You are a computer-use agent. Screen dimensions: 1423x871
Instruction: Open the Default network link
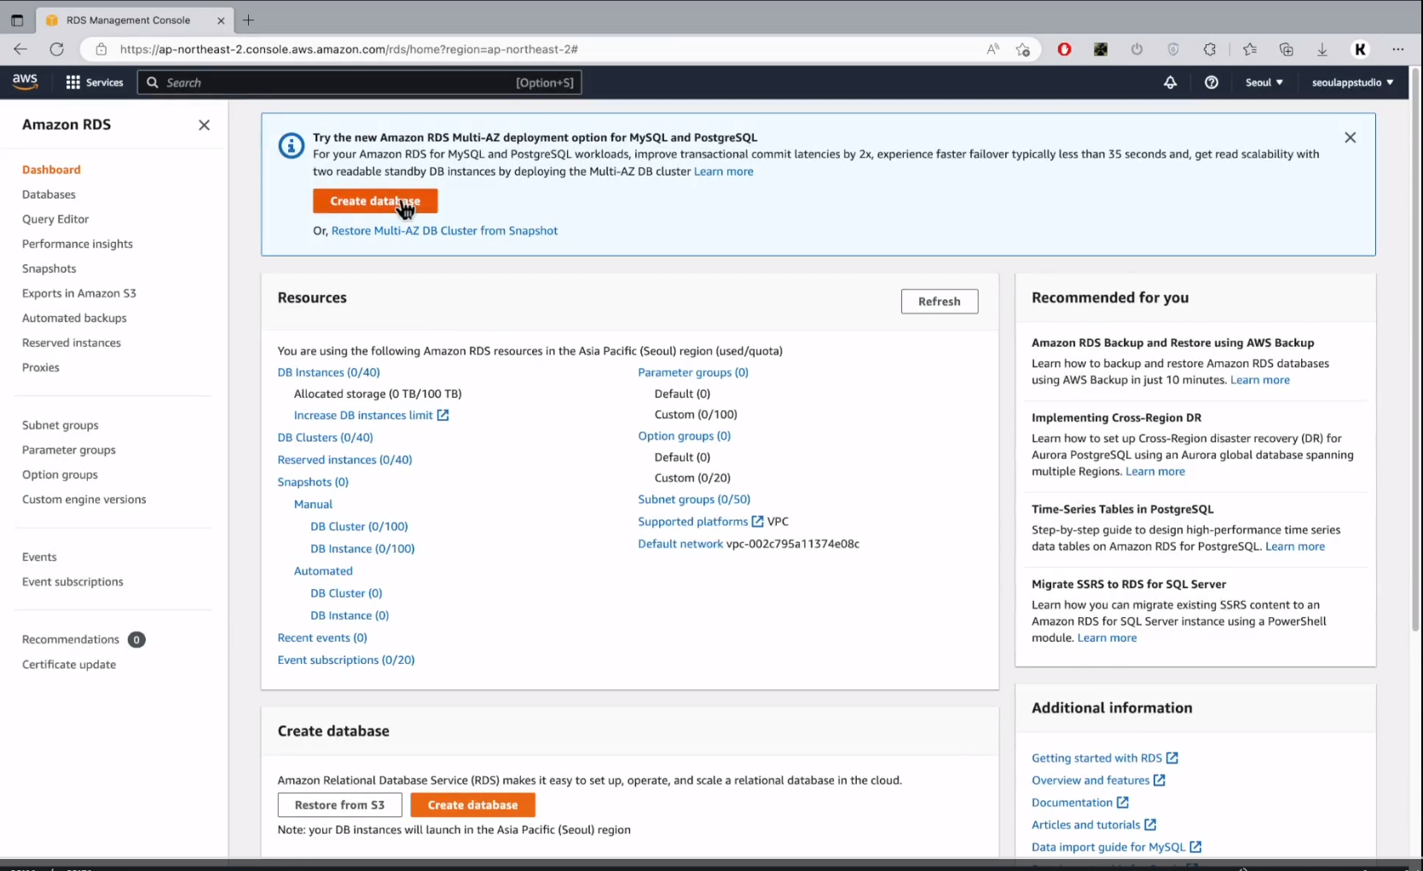680,544
